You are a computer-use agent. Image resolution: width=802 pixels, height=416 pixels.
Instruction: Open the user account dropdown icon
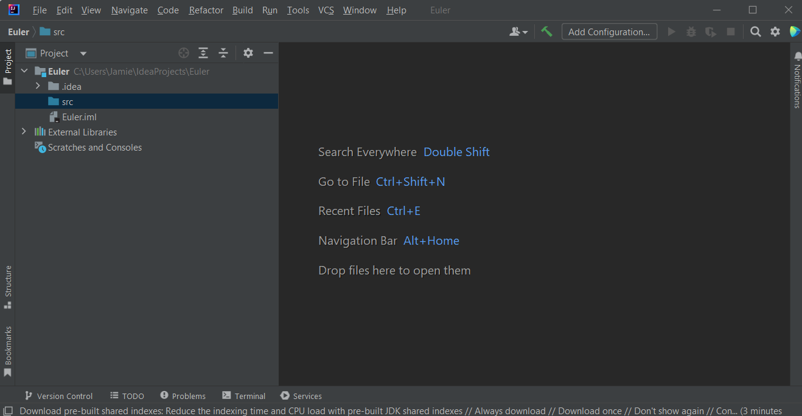point(518,32)
